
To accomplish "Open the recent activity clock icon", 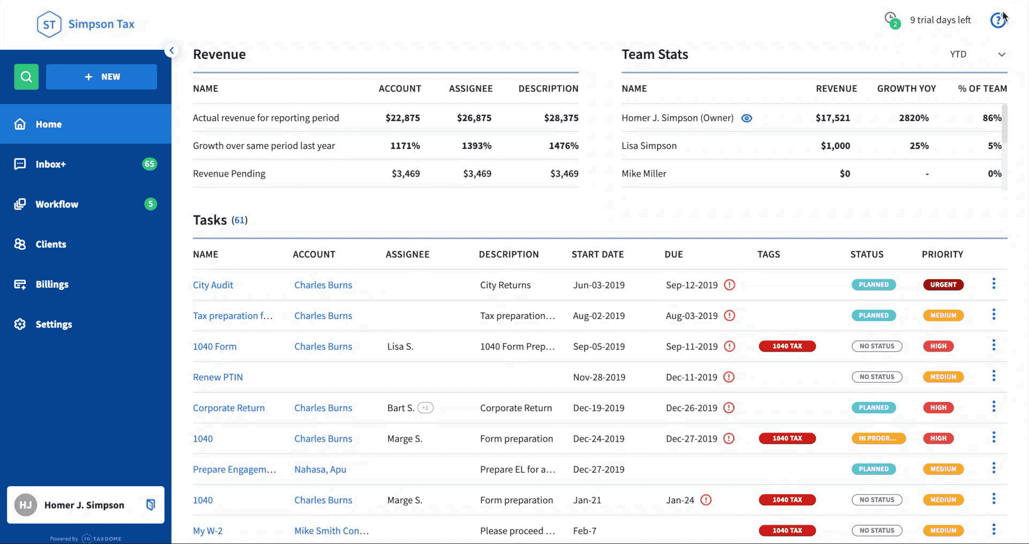I will point(891,20).
